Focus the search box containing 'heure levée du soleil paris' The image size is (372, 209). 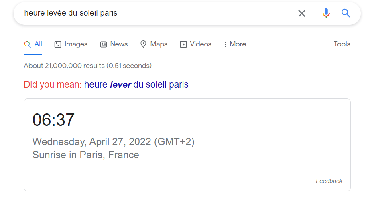[x=157, y=13]
